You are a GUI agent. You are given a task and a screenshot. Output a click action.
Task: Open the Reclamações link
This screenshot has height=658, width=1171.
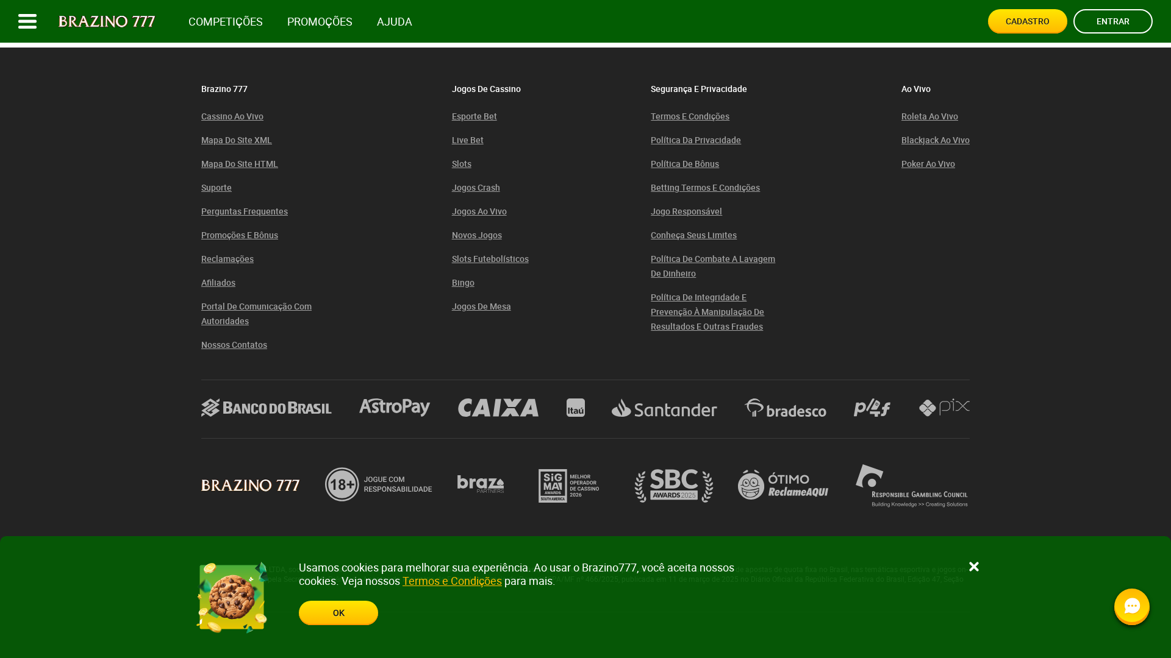(227, 259)
